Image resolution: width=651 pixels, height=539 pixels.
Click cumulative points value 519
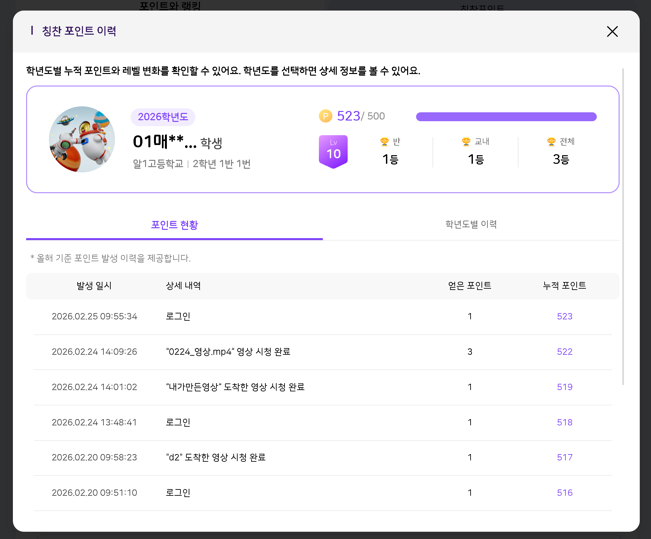click(564, 387)
